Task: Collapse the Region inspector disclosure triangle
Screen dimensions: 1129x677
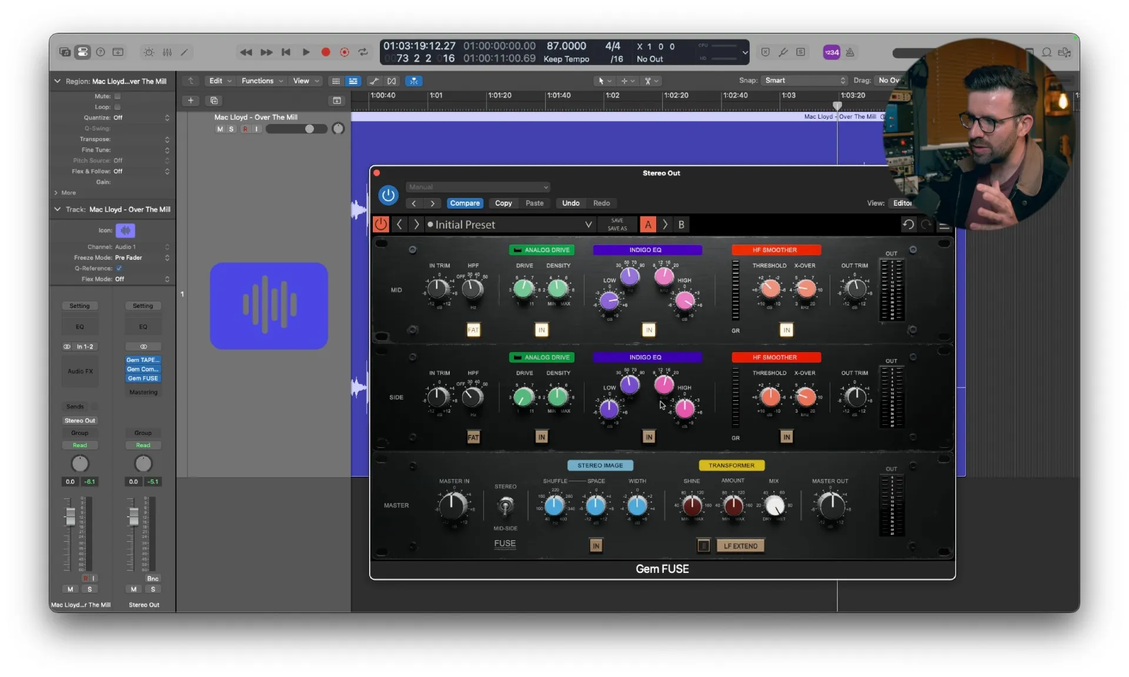Action: [x=58, y=81]
